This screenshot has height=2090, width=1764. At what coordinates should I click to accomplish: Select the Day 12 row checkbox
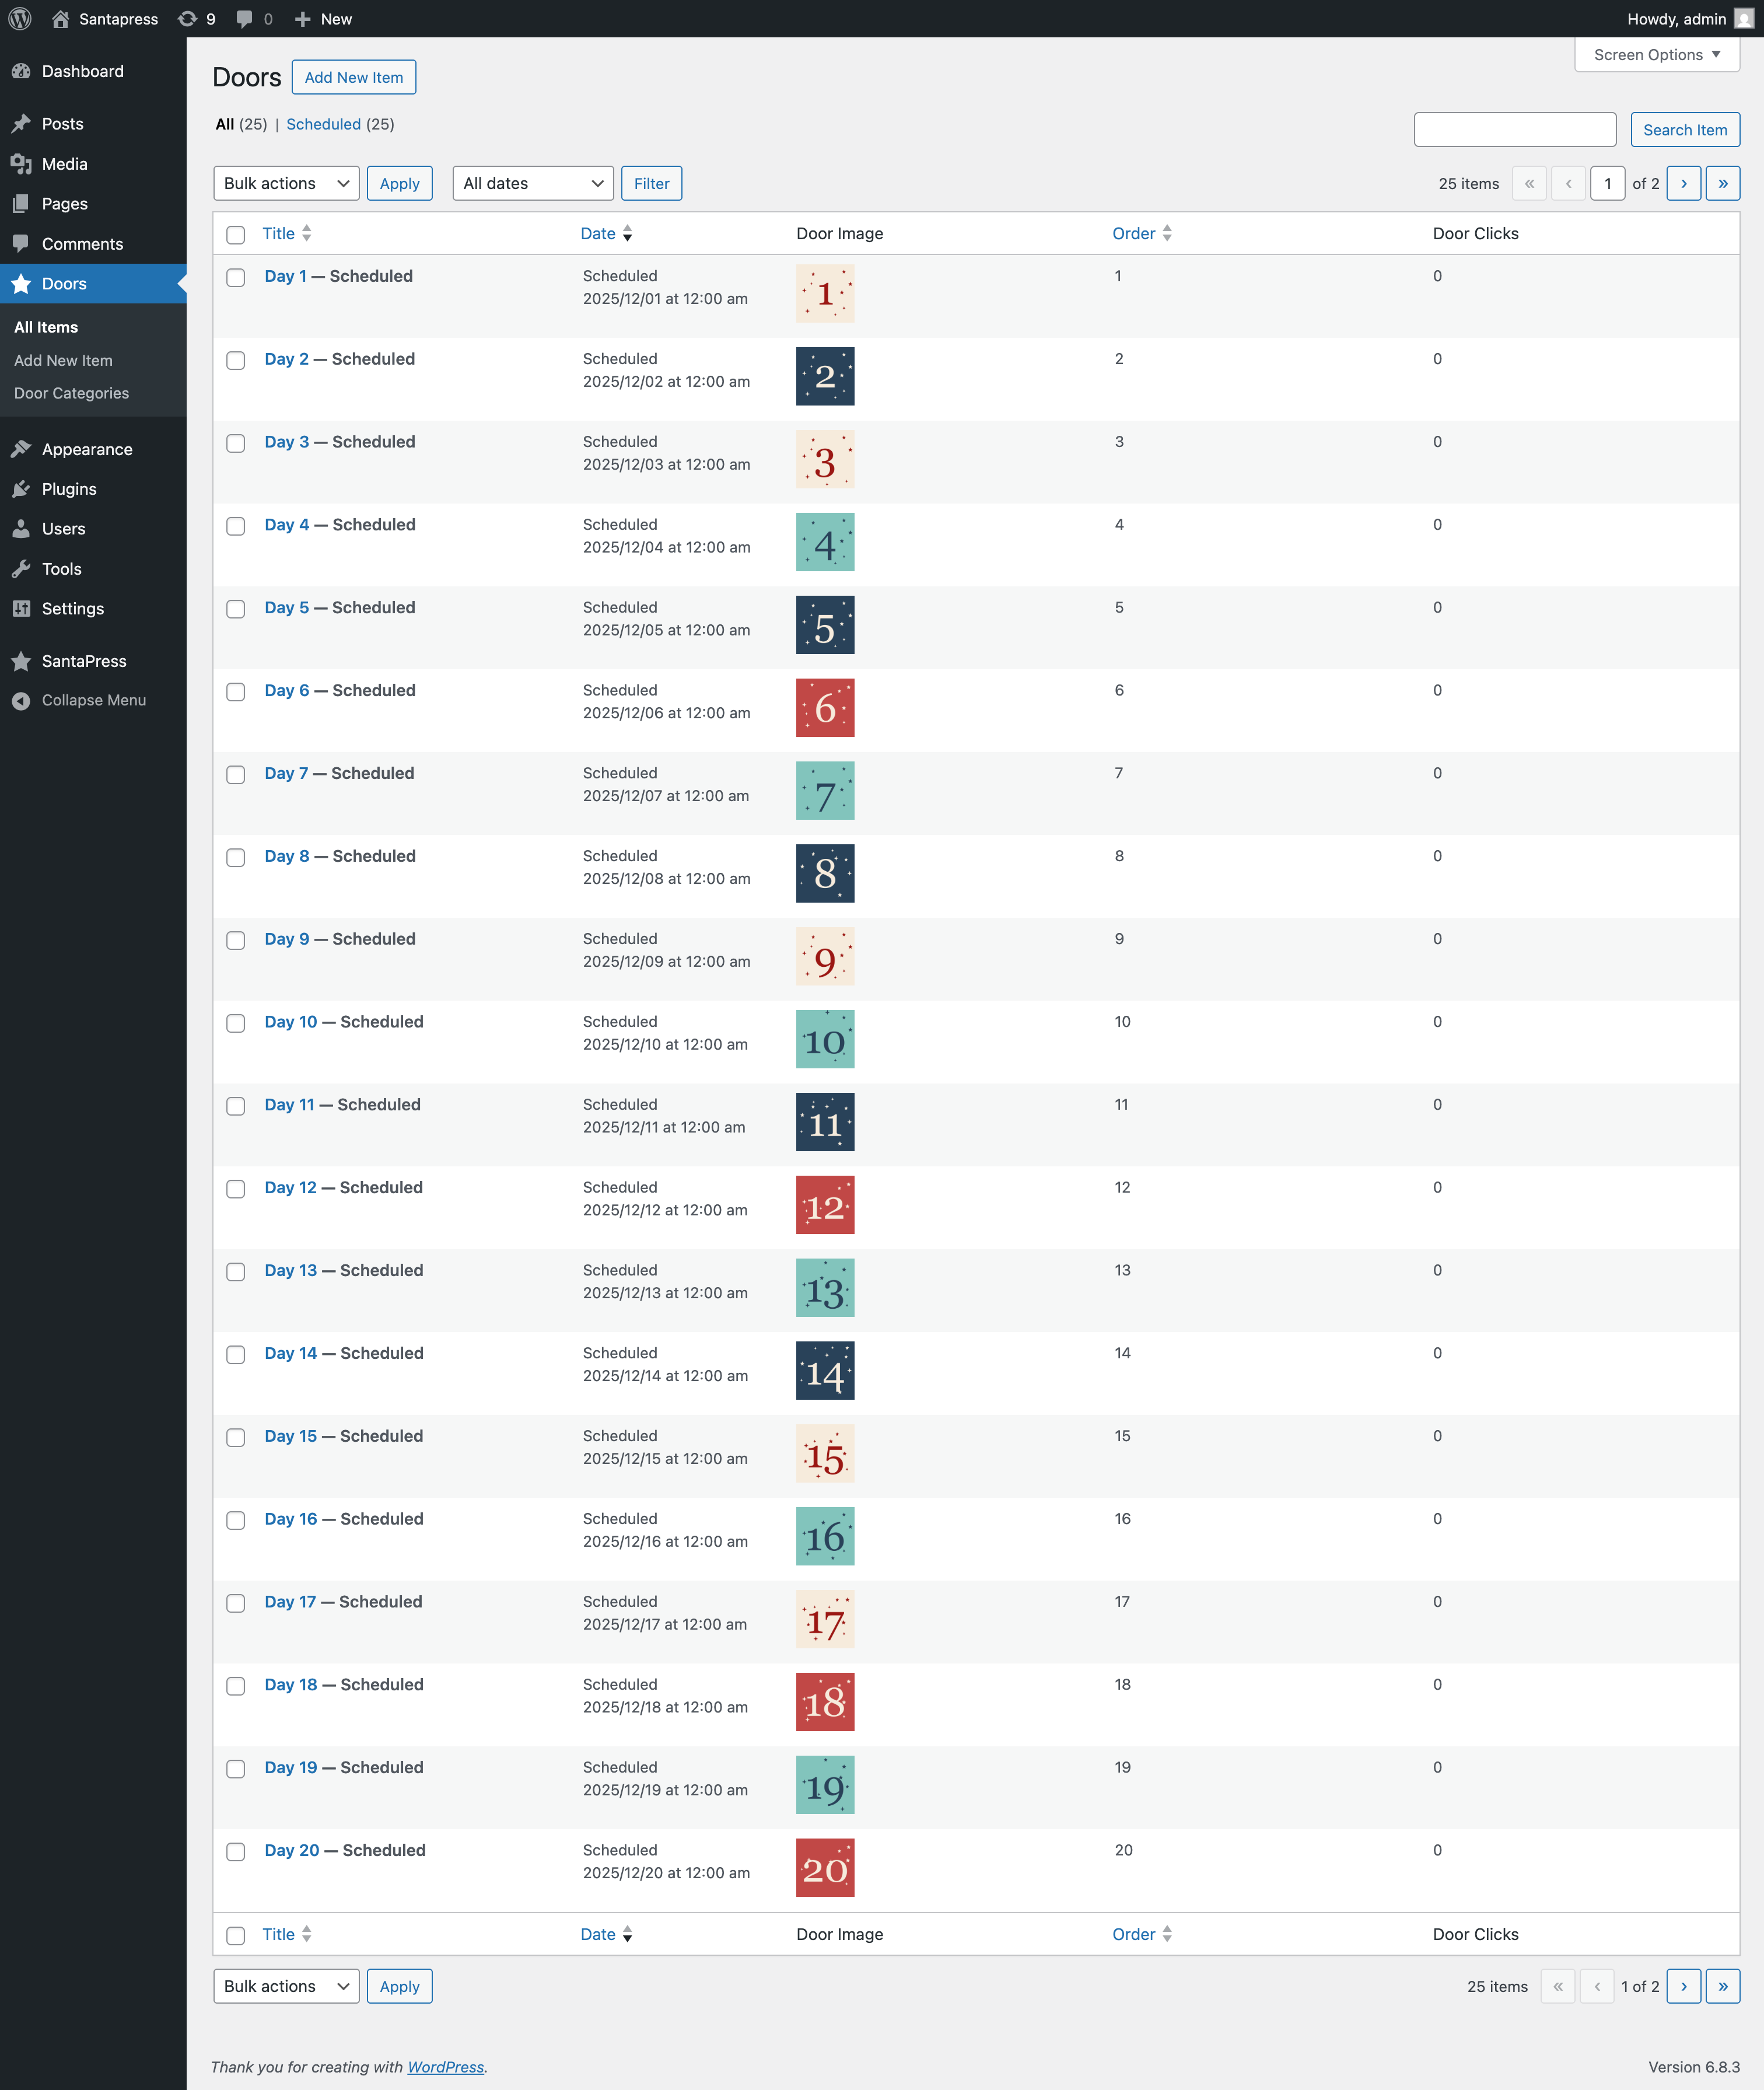tap(236, 1189)
